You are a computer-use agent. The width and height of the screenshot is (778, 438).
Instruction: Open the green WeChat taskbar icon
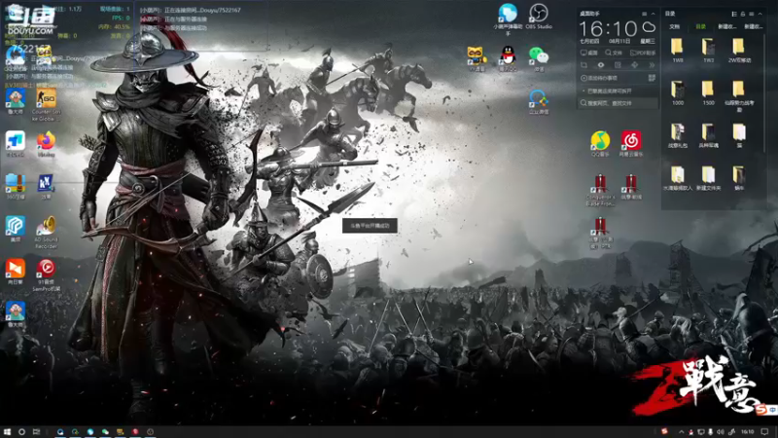click(x=105, y=432)
